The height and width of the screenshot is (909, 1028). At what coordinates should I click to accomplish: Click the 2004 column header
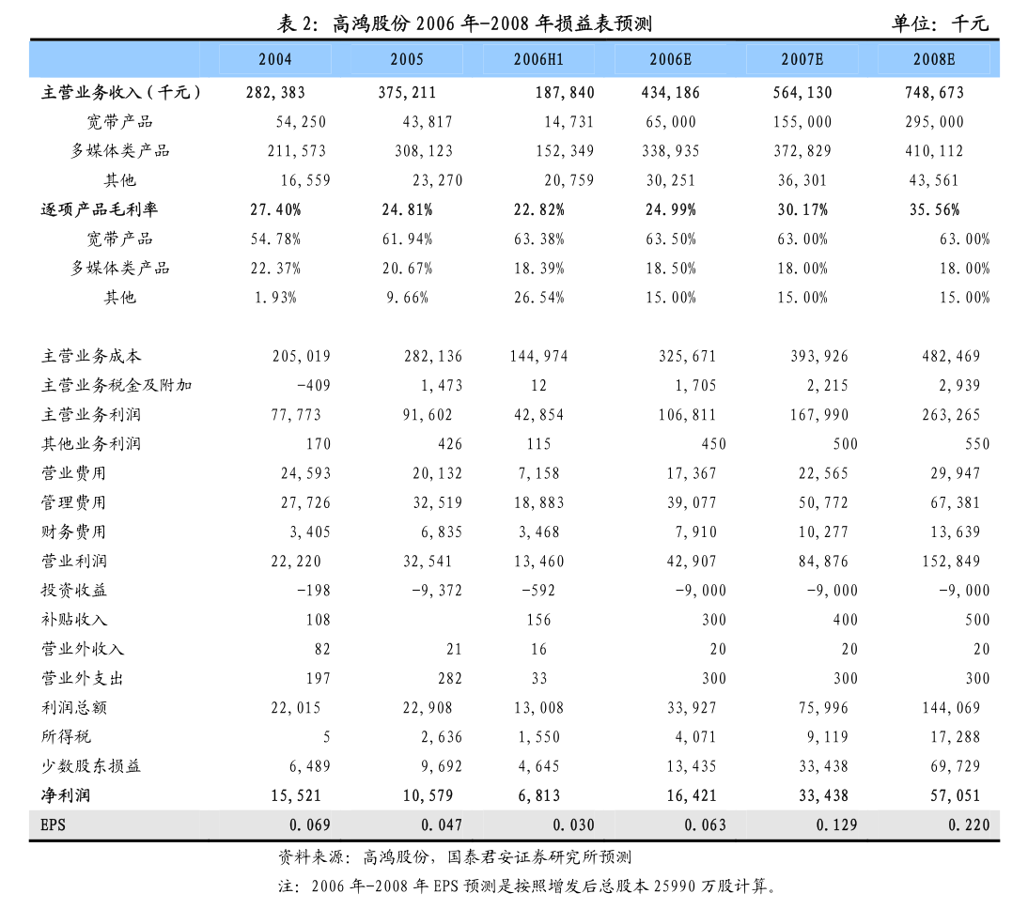coord(275,59)
